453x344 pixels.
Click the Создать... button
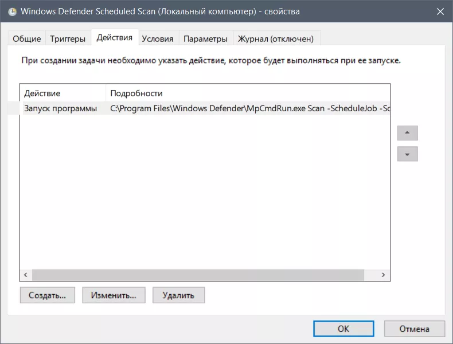click(x=48, y=295)
